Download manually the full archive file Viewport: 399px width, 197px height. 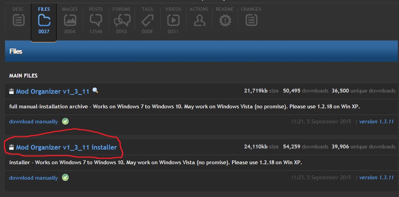coord(33,121)
